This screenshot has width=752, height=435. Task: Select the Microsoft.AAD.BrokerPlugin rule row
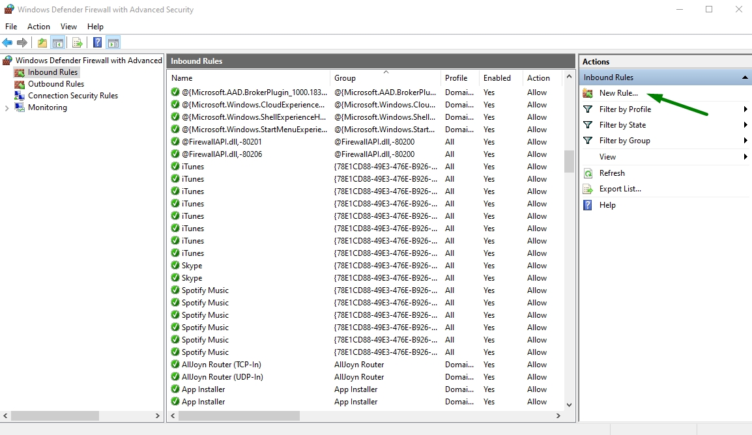pyautogui.click(x=366, y=92)
